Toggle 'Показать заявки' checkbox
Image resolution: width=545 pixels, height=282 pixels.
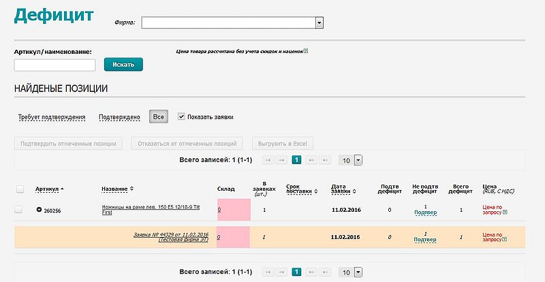tap(181, 116)
